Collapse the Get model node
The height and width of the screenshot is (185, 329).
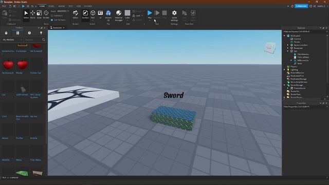[x=288, y=51]
